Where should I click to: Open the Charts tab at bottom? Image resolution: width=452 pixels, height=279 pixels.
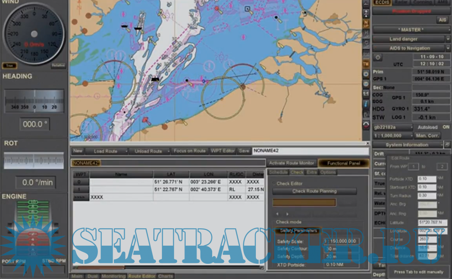click(165, 276)
